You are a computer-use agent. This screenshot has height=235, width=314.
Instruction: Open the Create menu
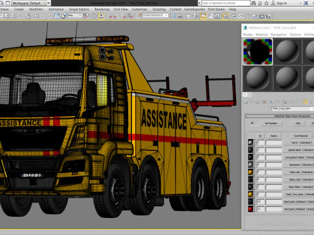[19, 9]
